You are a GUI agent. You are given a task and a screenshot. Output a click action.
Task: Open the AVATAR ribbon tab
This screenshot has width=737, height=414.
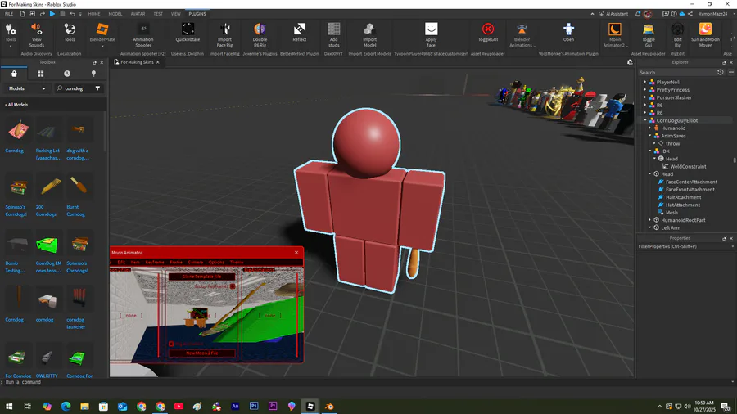coord(138,14)
